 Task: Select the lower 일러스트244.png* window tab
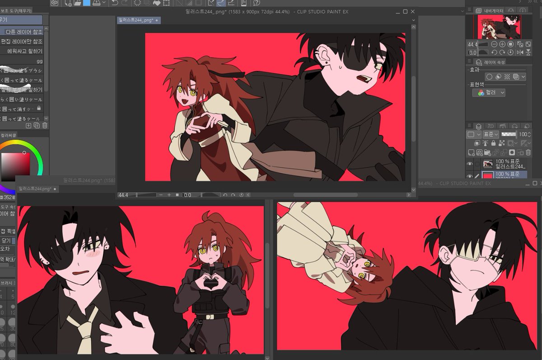pyautogui.click(x=37, y=188)
